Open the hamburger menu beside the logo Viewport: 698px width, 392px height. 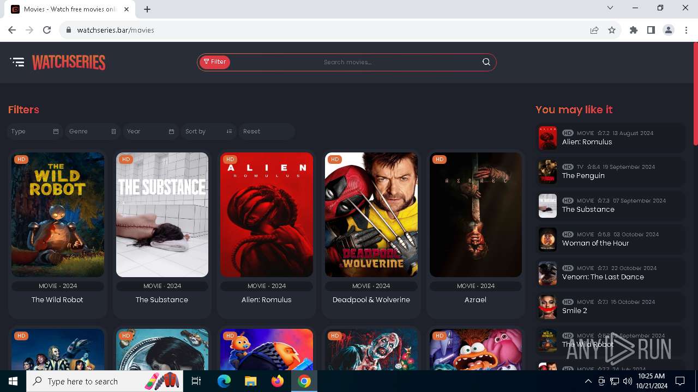coord(17,62)
